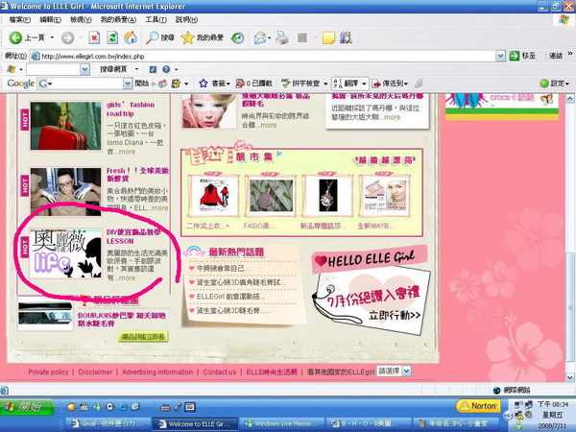
Task: Open the spell check dropdown arrow
Action: tap(325, 84)
